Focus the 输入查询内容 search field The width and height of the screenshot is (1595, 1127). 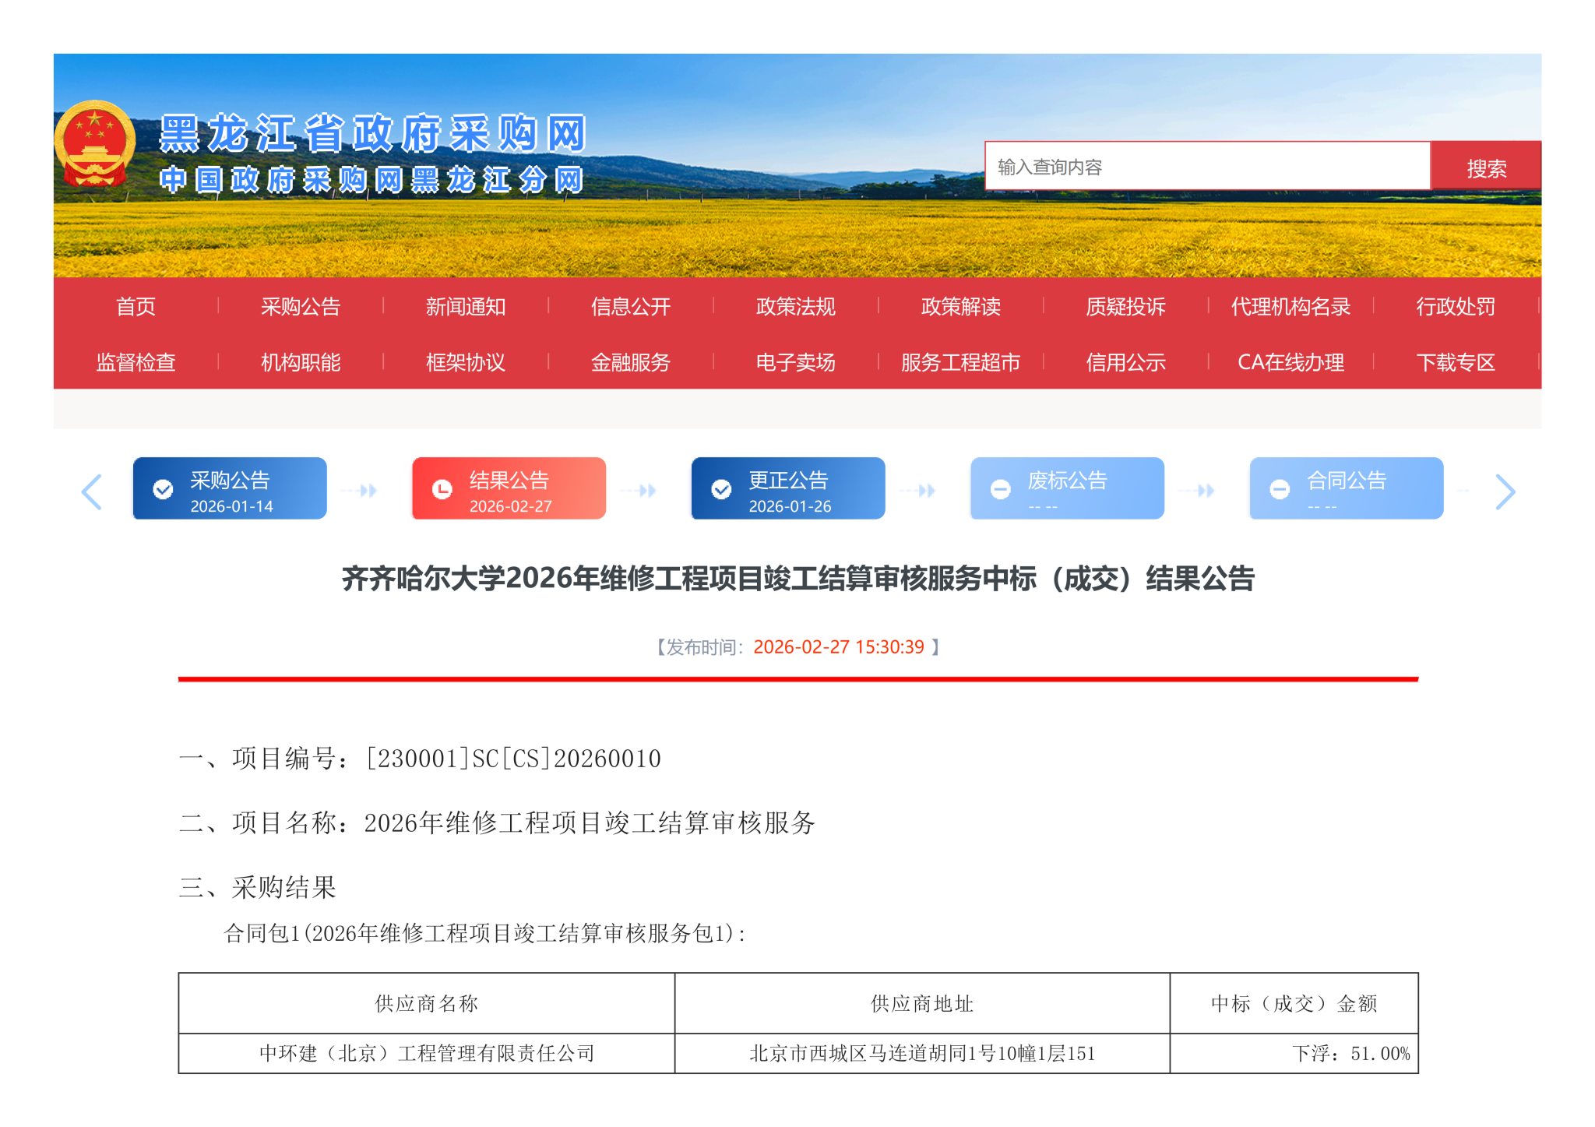[x=1206, y=167]
